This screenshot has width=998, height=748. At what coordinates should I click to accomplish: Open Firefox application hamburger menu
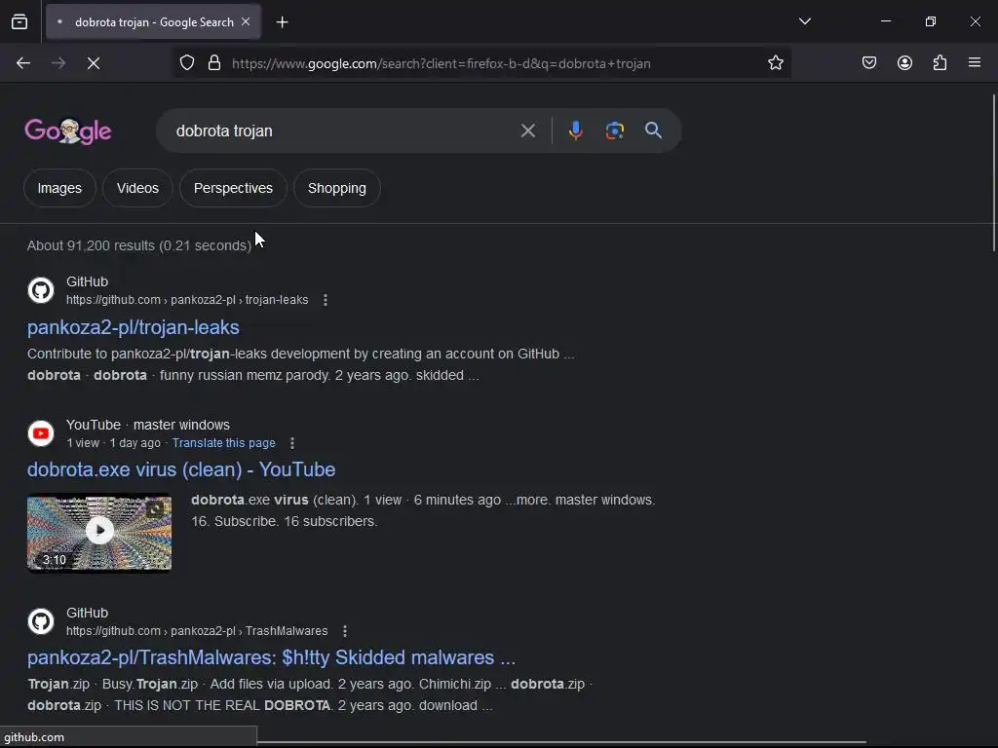[x=975, y=62]
